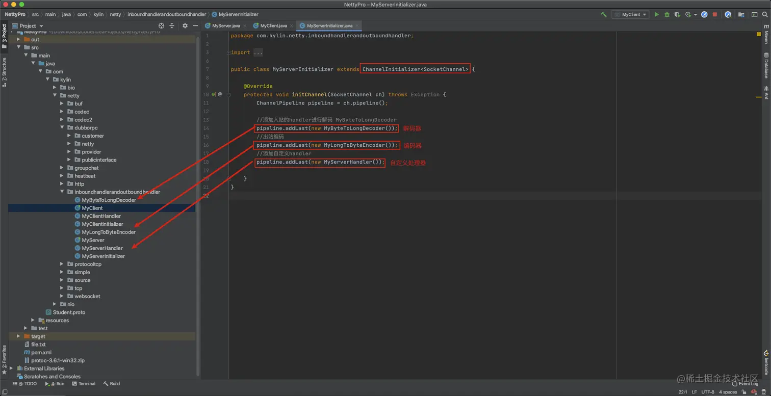Stop the process with the red square

click(x=715, y=15)
